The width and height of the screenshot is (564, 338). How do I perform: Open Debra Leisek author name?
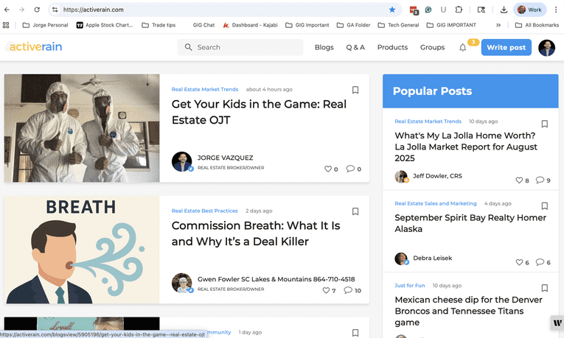tap(432, 258)
